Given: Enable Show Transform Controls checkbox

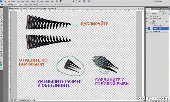Looking at the screenshot, I should (24, 4).
